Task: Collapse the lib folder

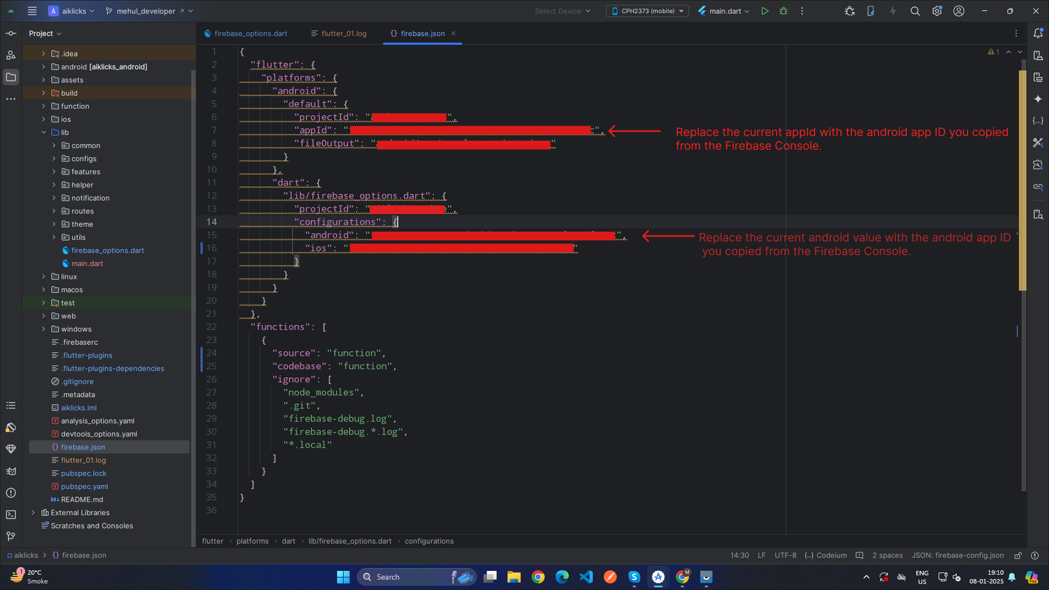Action: pyautogui.click(x=44, y=132)
